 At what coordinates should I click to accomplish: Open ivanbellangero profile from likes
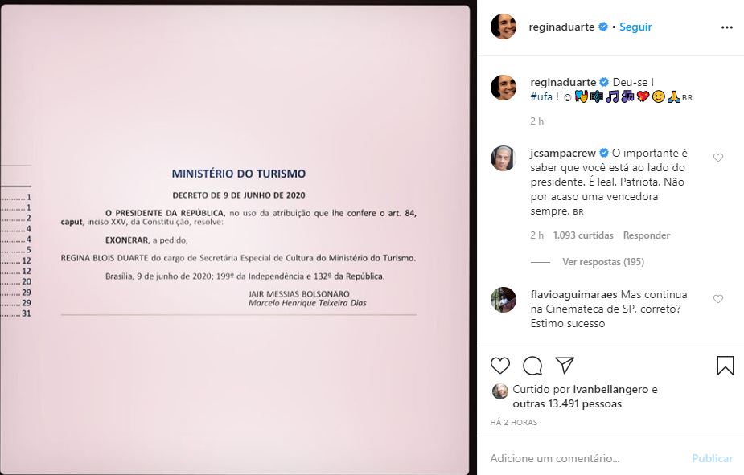pyautogui.click(x=610, y=389)
